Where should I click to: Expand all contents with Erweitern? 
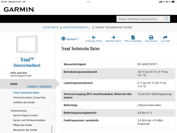33,86
